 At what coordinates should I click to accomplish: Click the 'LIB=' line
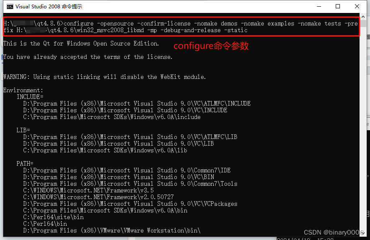(x=23, y=130)
